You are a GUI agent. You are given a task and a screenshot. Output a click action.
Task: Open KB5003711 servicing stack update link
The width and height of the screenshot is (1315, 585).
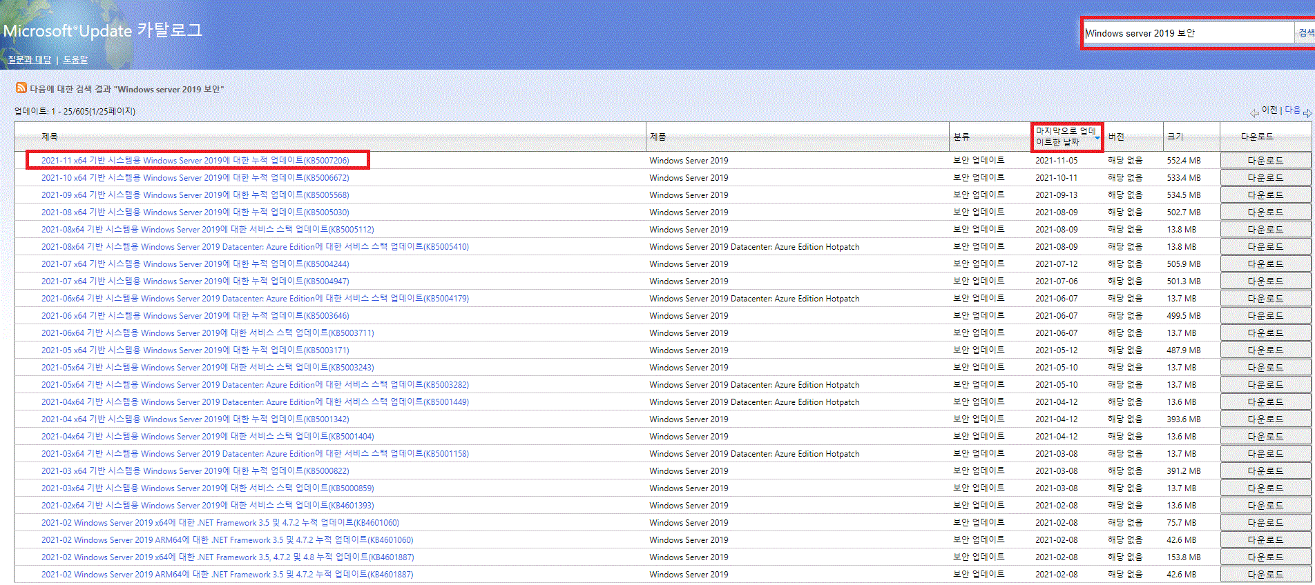208,333
